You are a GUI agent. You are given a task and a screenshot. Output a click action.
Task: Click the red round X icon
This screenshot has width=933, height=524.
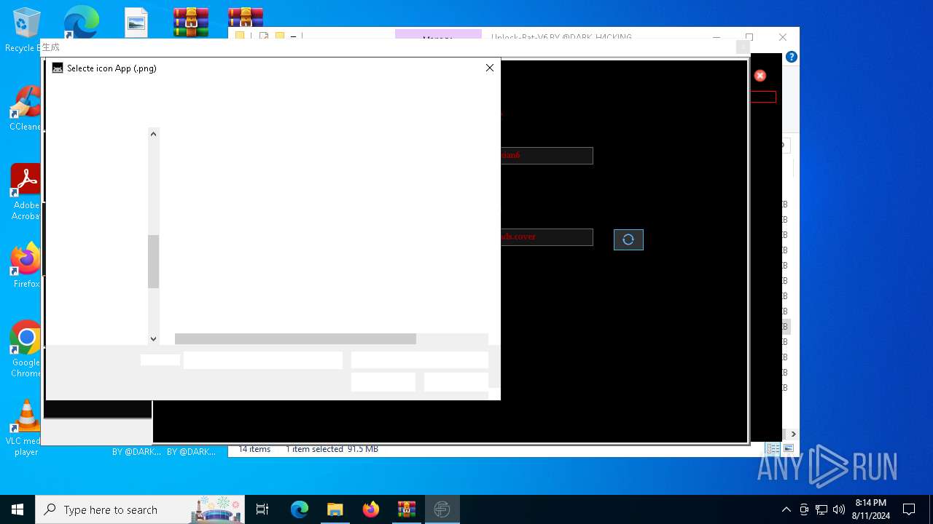[x=760, y=76]
